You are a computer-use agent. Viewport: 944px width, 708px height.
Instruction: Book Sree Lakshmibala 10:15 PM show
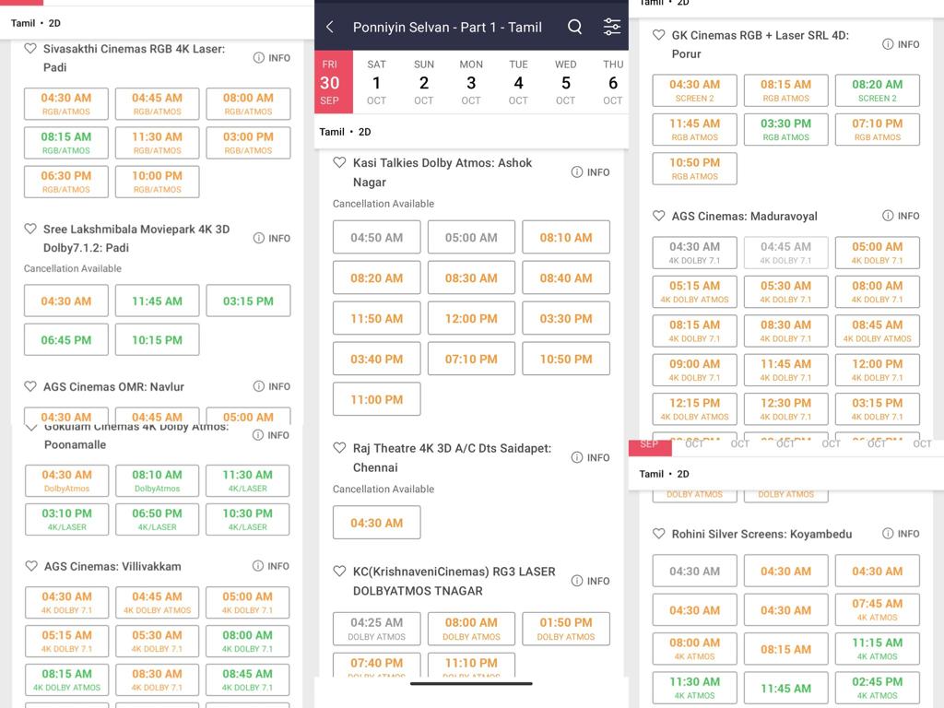157,339
